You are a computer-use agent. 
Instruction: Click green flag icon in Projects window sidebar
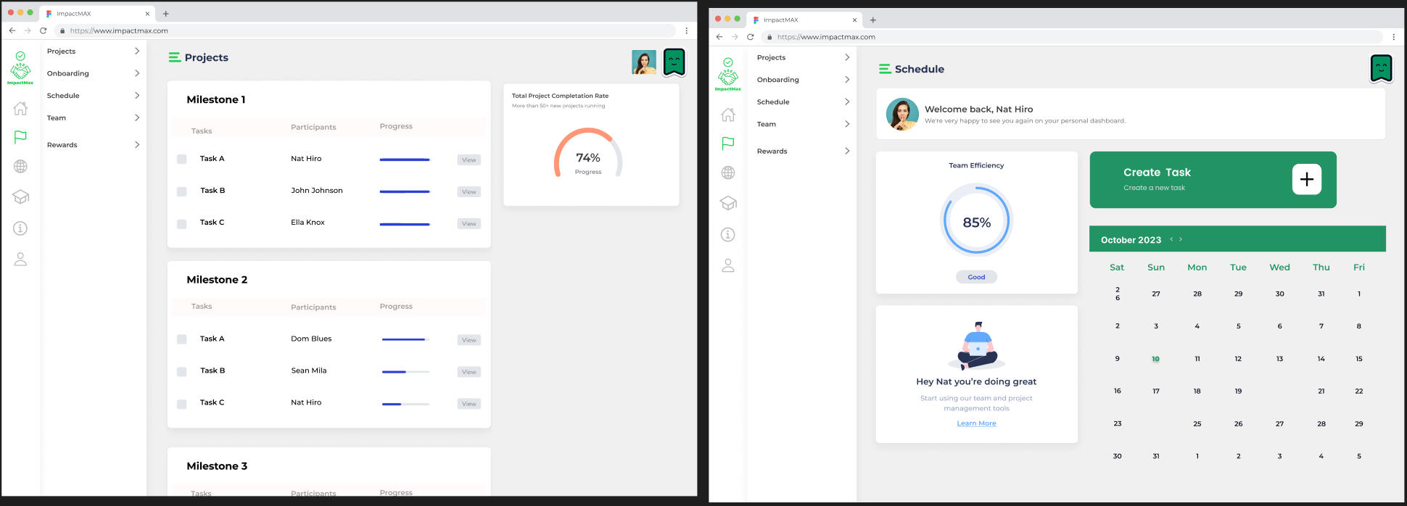pyautogui.click(x=20, y=137)
